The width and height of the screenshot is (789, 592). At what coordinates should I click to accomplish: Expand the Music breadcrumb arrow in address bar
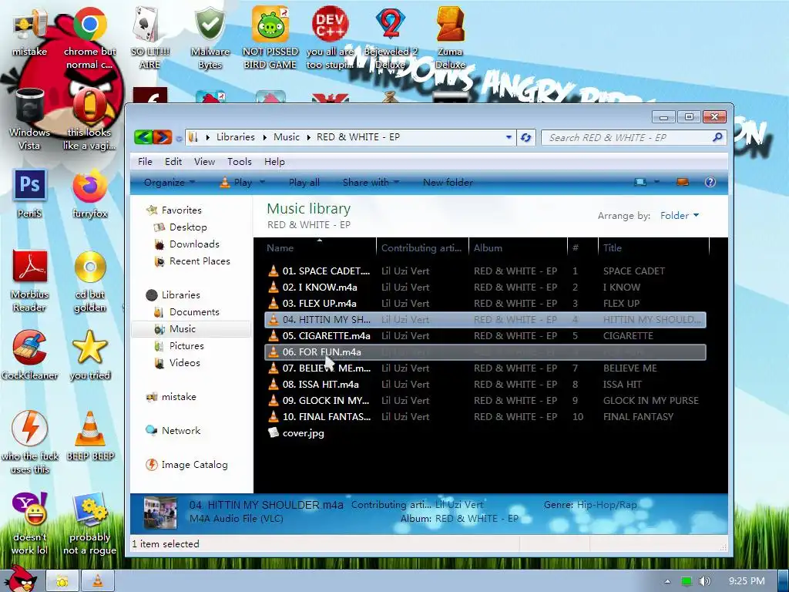pos(308,137)
